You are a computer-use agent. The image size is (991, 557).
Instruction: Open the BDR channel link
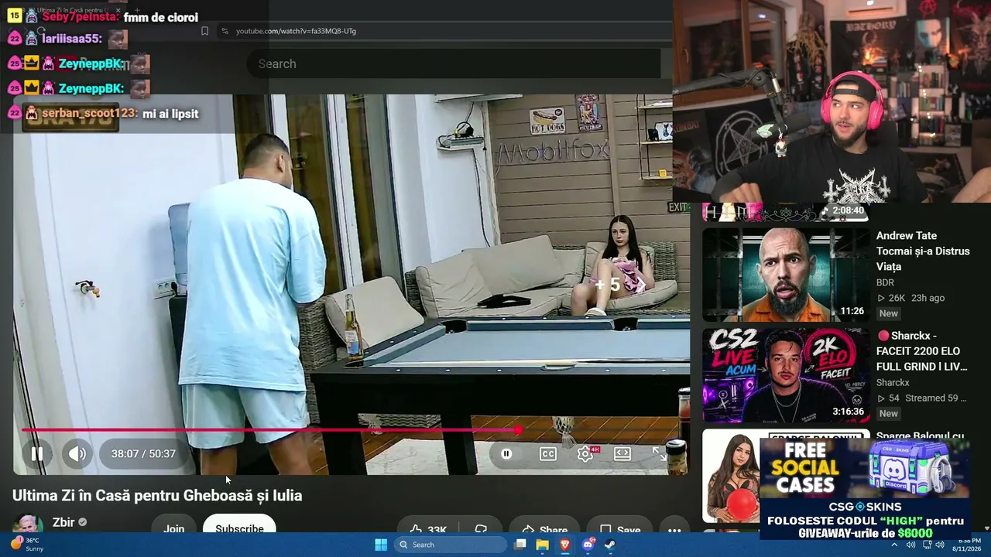[x=885, y=282]
